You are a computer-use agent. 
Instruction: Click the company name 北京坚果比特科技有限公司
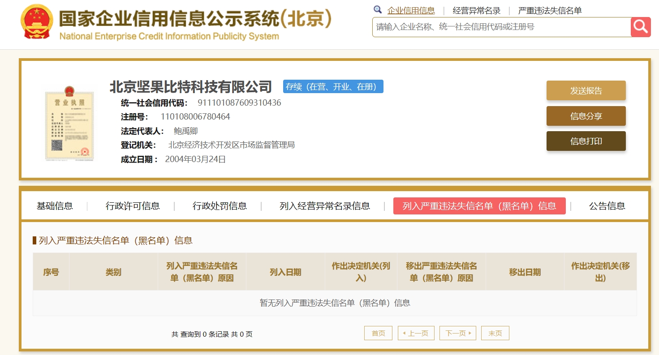click(191, 86)
